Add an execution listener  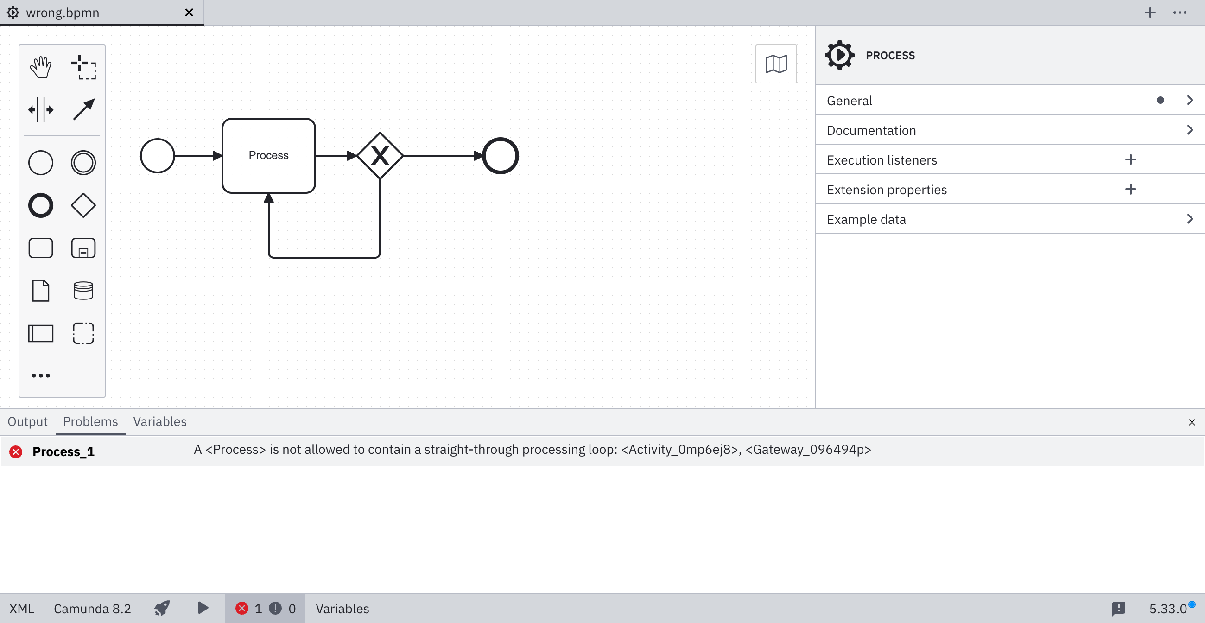pos(1131,159)
